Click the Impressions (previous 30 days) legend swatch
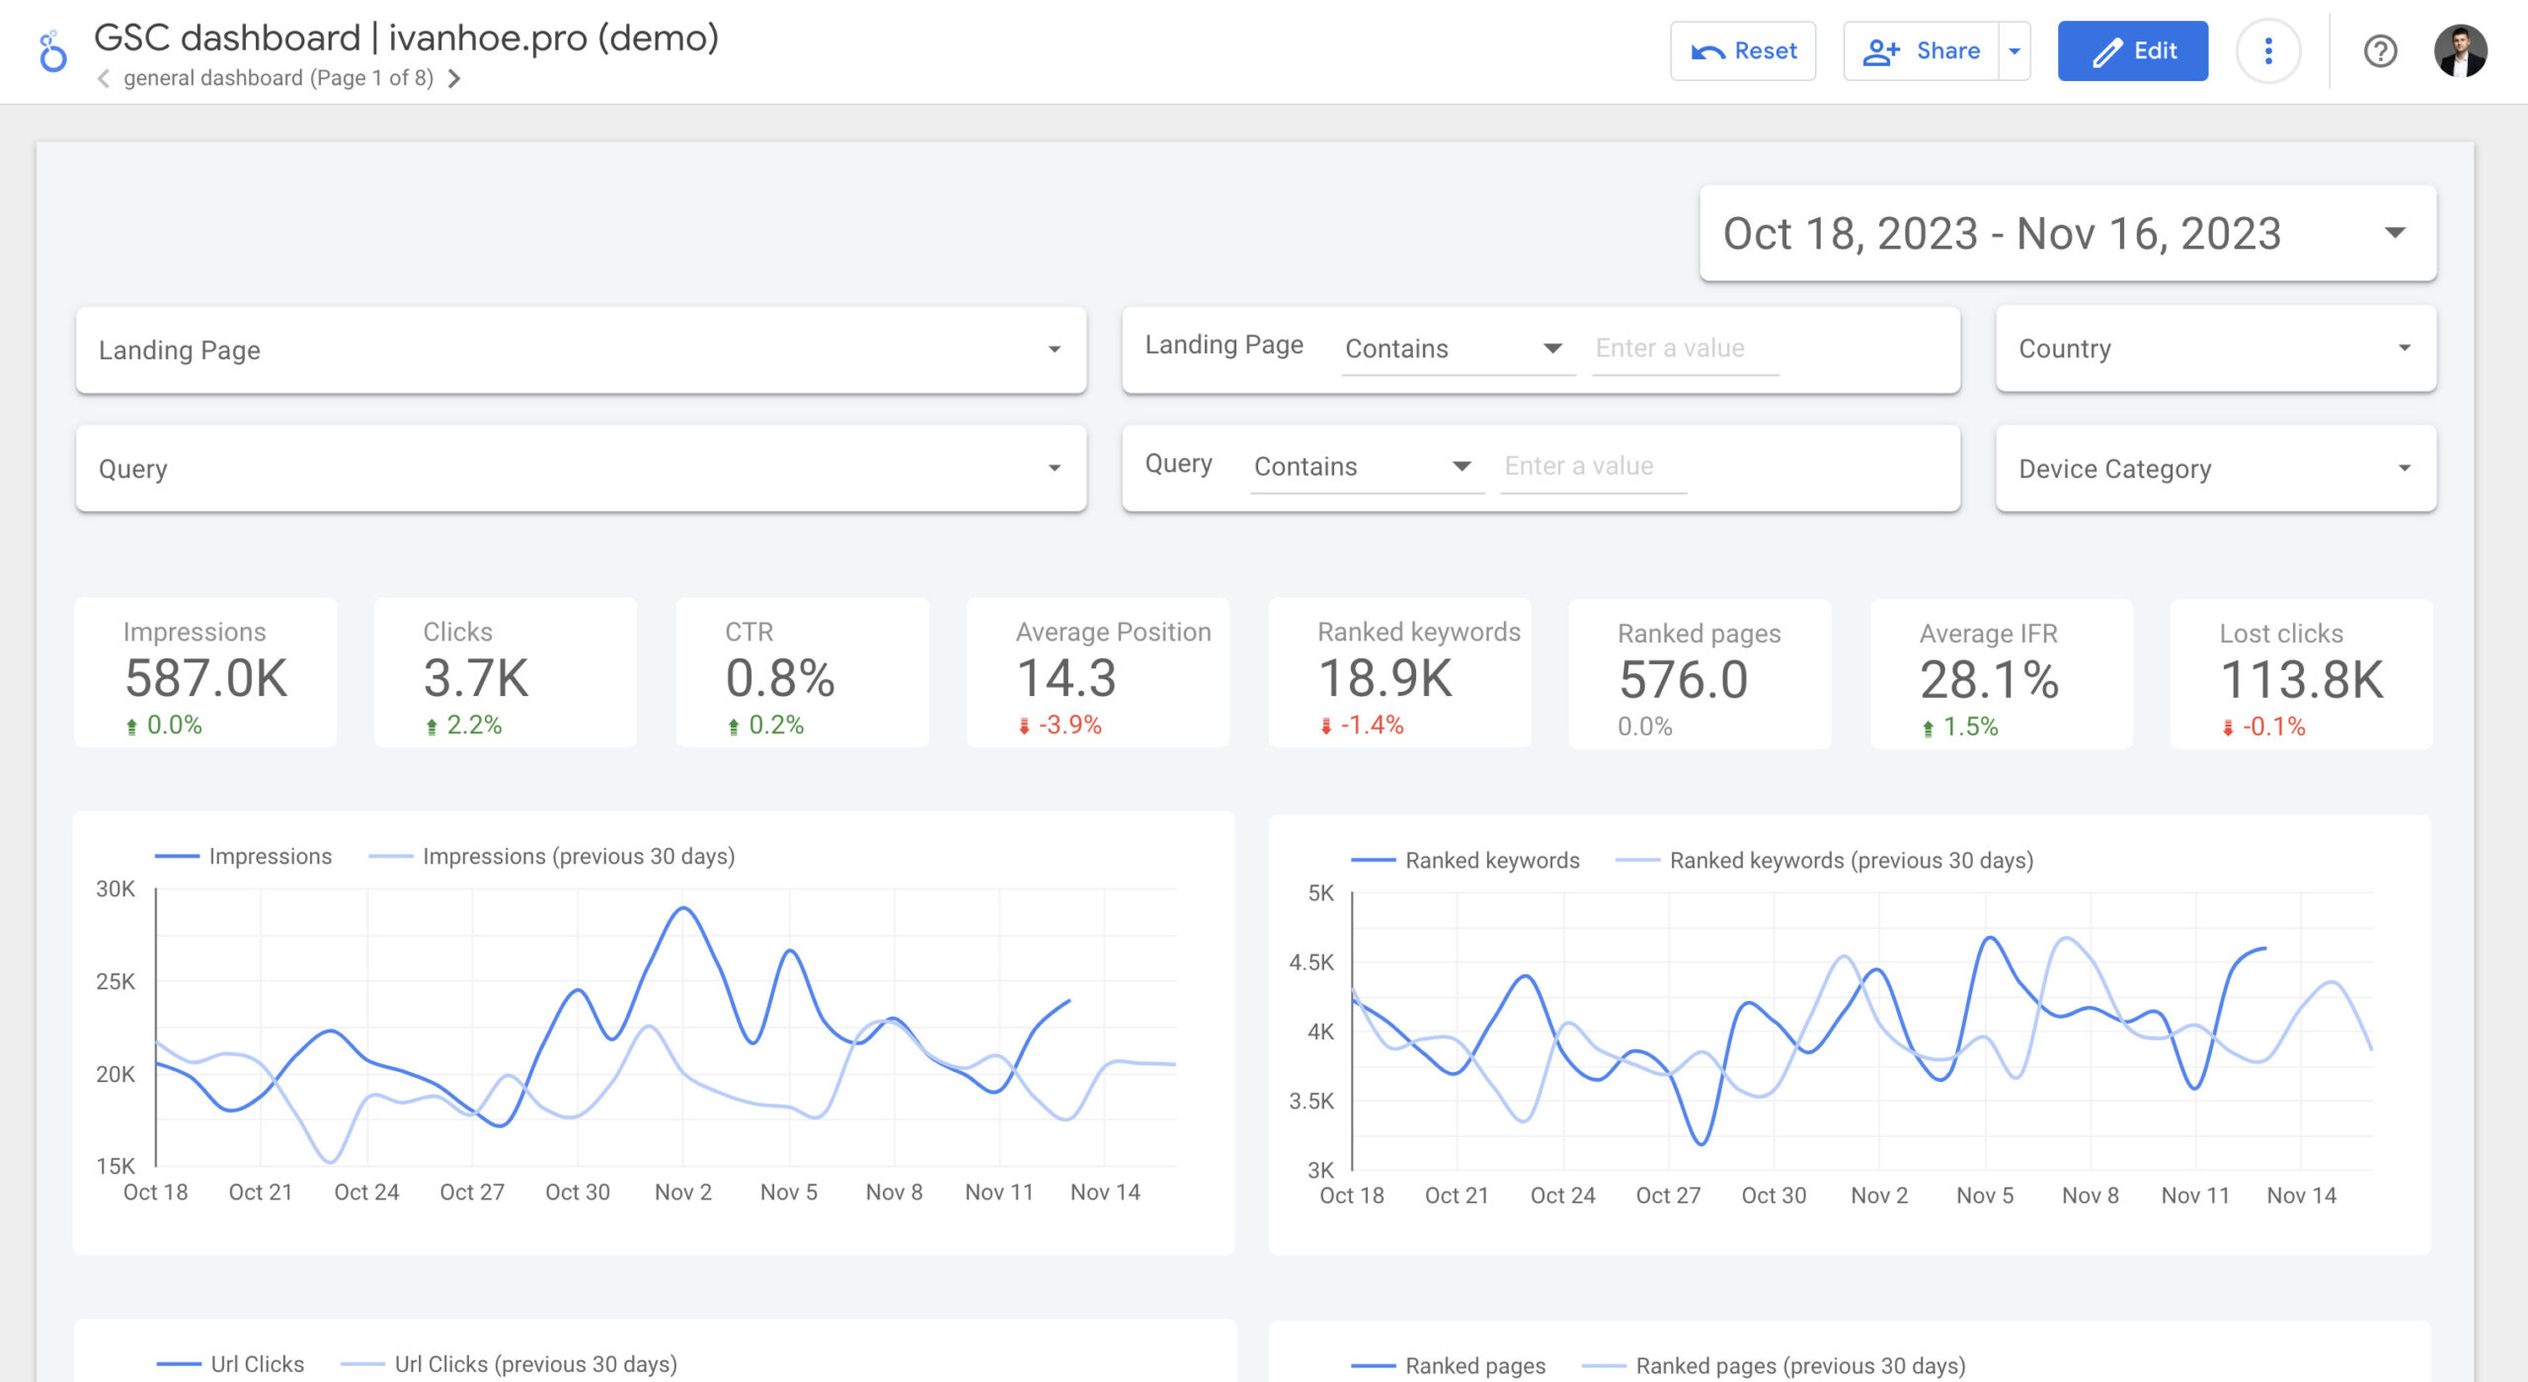 point(390,857)
